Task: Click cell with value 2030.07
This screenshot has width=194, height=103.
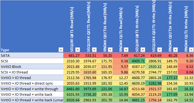Action: [x=88, y=67]
